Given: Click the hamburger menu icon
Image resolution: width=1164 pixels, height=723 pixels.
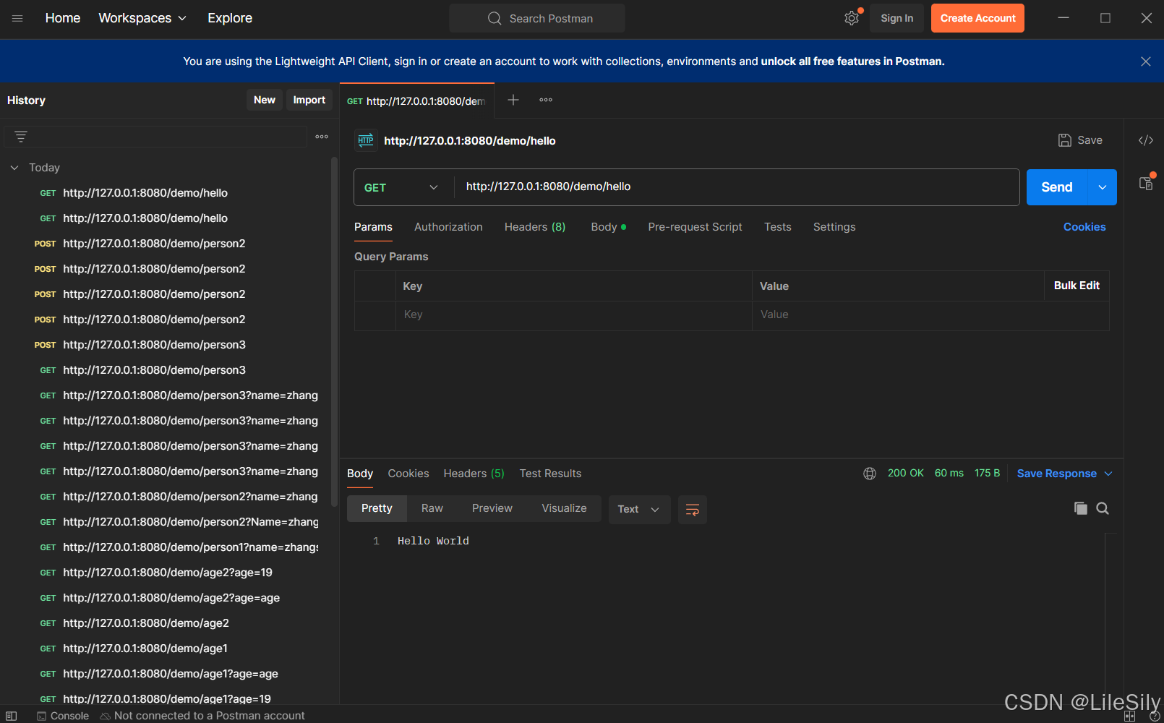Looking at the screenshot, I should click(x=17, y=18).
